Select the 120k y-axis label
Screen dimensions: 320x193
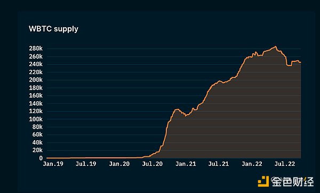click(36, 111)
